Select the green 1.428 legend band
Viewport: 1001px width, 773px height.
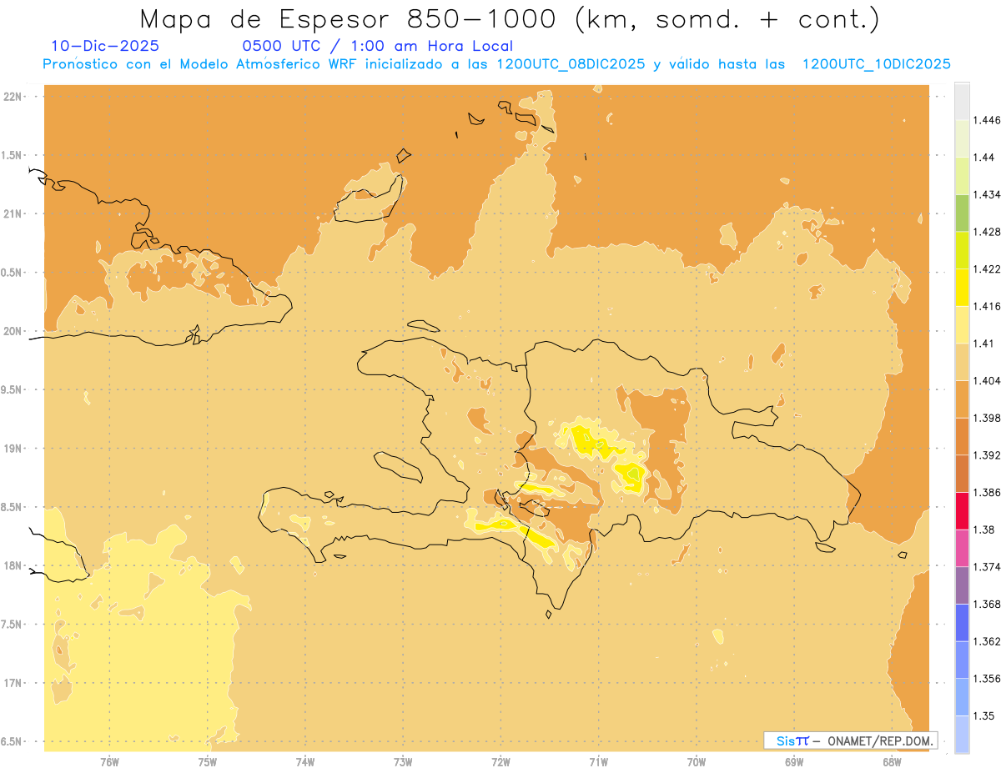click(x=962, y=213)
